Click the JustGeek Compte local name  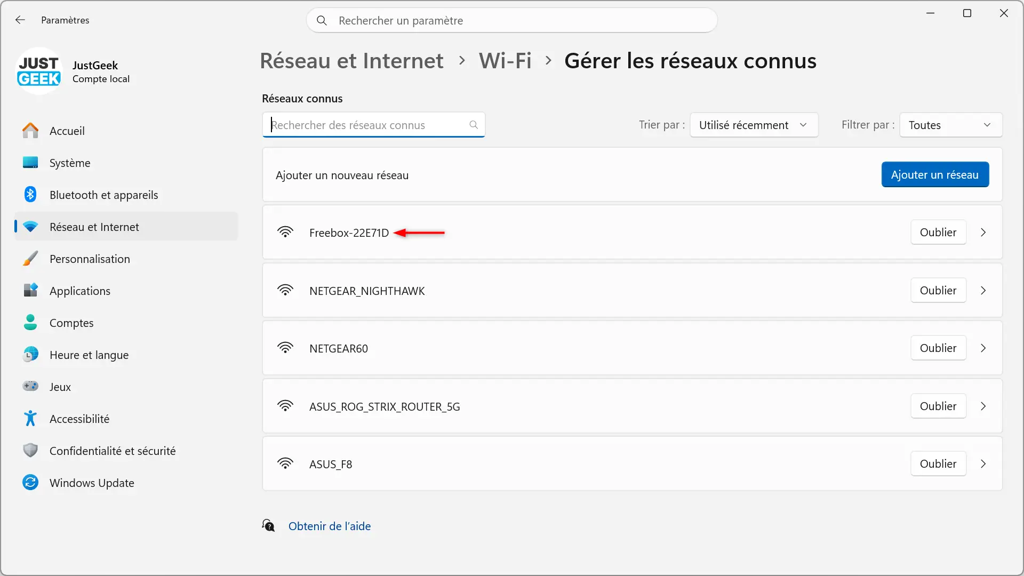pyautogui.click(x=101, y=71)
